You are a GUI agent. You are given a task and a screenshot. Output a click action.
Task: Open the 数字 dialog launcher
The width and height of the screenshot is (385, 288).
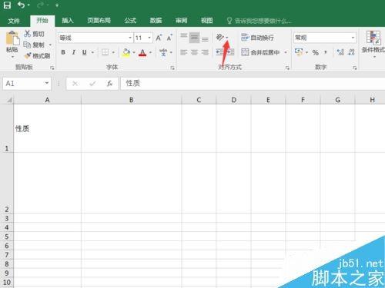(354, 68)
